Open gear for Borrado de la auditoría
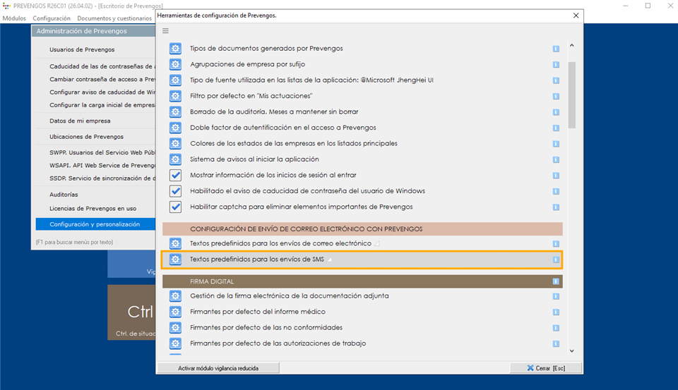Image resolution: width=678 pixels, height=390 pixels. point(175,112)
